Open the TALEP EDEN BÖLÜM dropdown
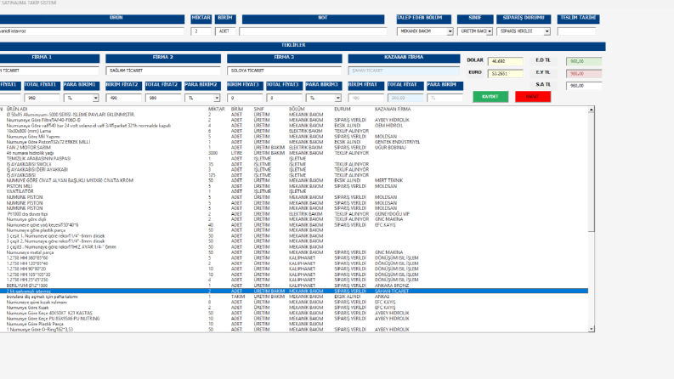 [x=450, y=31]
